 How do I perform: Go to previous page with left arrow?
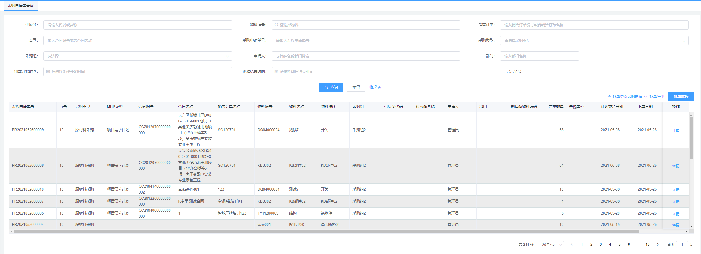[572, 245]
